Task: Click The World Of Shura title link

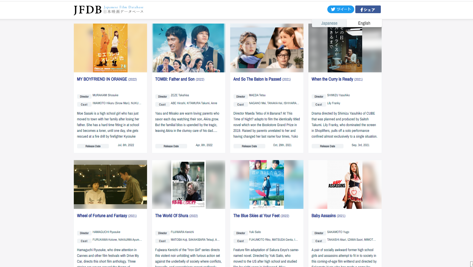Action: (172, 216)
